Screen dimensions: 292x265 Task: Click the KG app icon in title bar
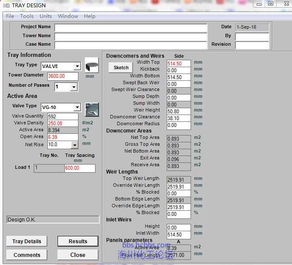pos(6,6)
